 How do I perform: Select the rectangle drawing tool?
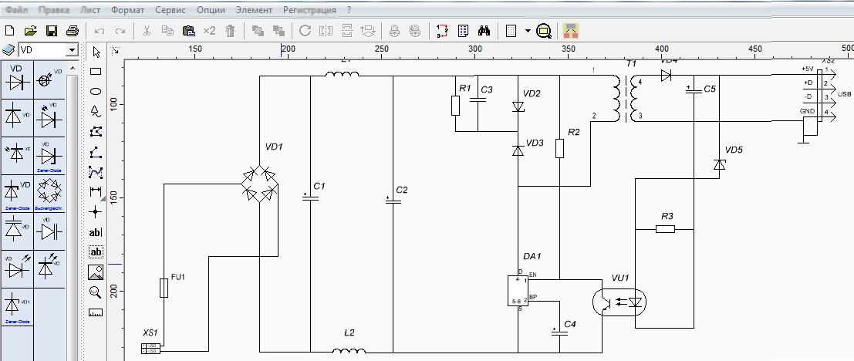coord(96,71)
